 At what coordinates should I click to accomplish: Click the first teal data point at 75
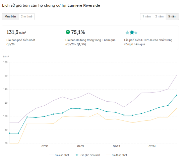pos(10,133)
